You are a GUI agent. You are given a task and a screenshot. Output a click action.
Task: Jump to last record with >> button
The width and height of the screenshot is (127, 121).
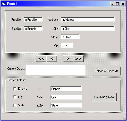pos(78,59)
